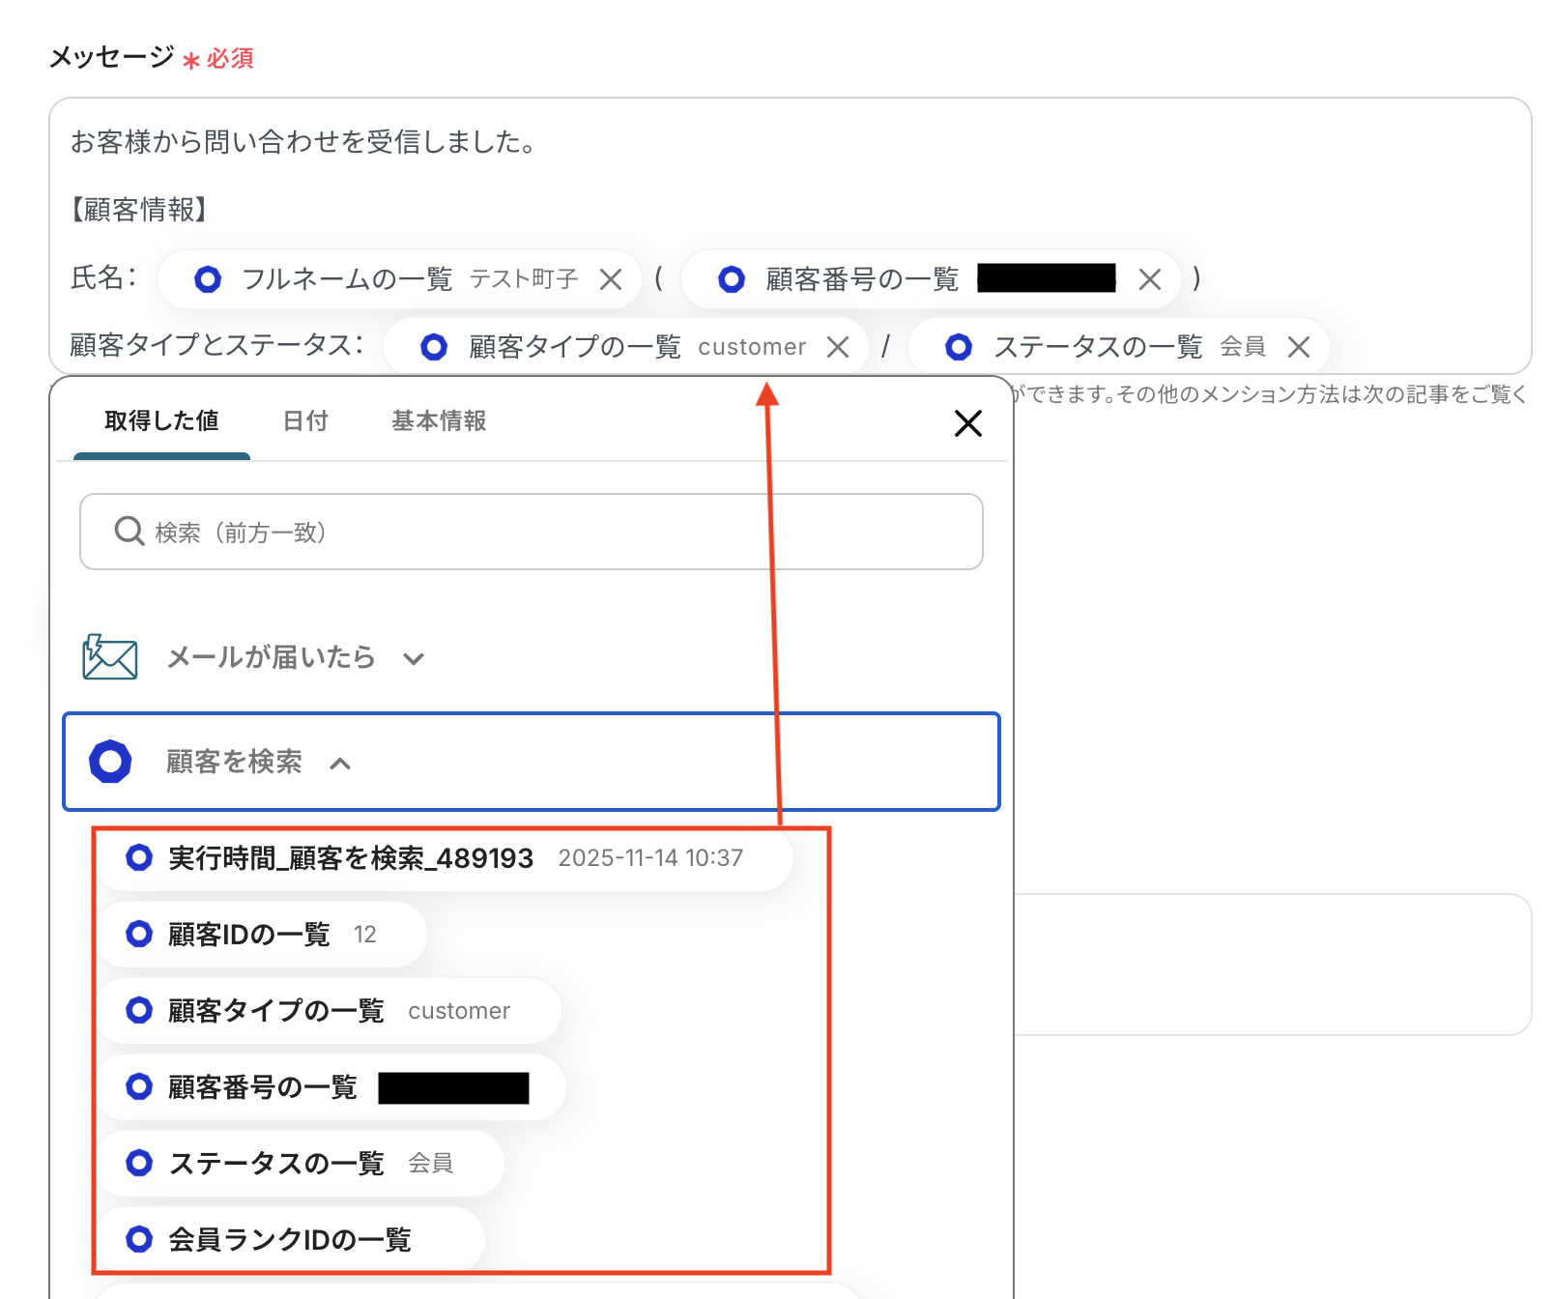Collapse the 顧客を検索 section chevron
This screenshot has height=1299, width=1554.
340,764
